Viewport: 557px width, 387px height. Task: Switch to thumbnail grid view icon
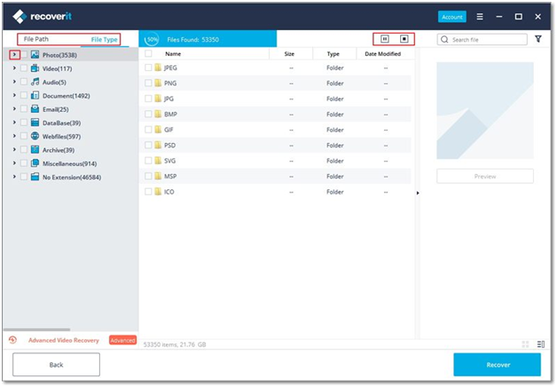[526, 344]
